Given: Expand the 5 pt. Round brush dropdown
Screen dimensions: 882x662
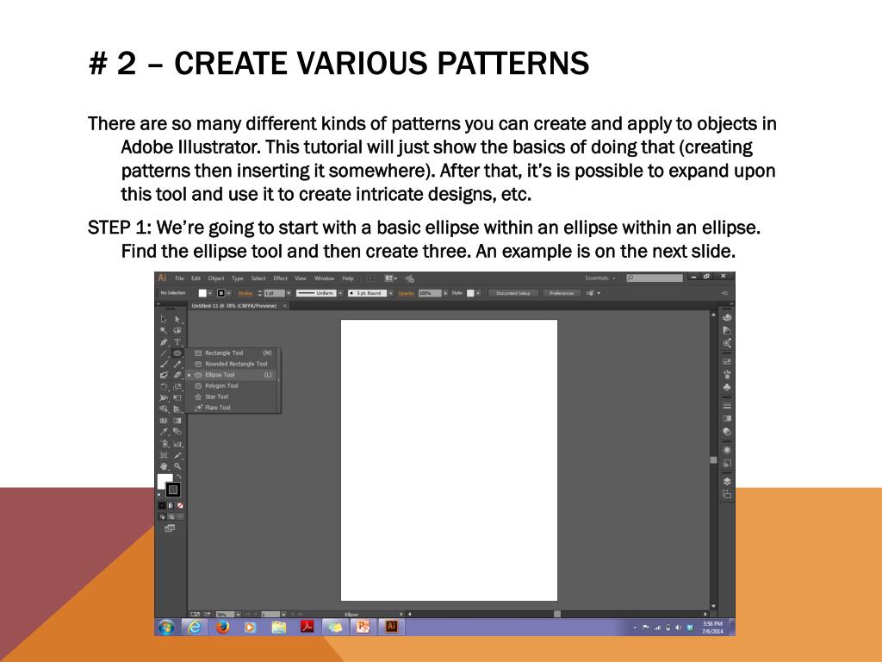Looking at the screenshot, I should click(x=390, y=293).
